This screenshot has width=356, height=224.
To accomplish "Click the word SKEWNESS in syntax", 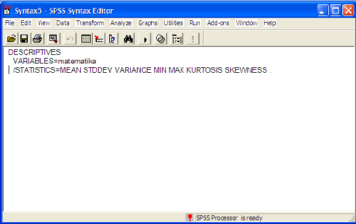I will (x=246, y=70).
